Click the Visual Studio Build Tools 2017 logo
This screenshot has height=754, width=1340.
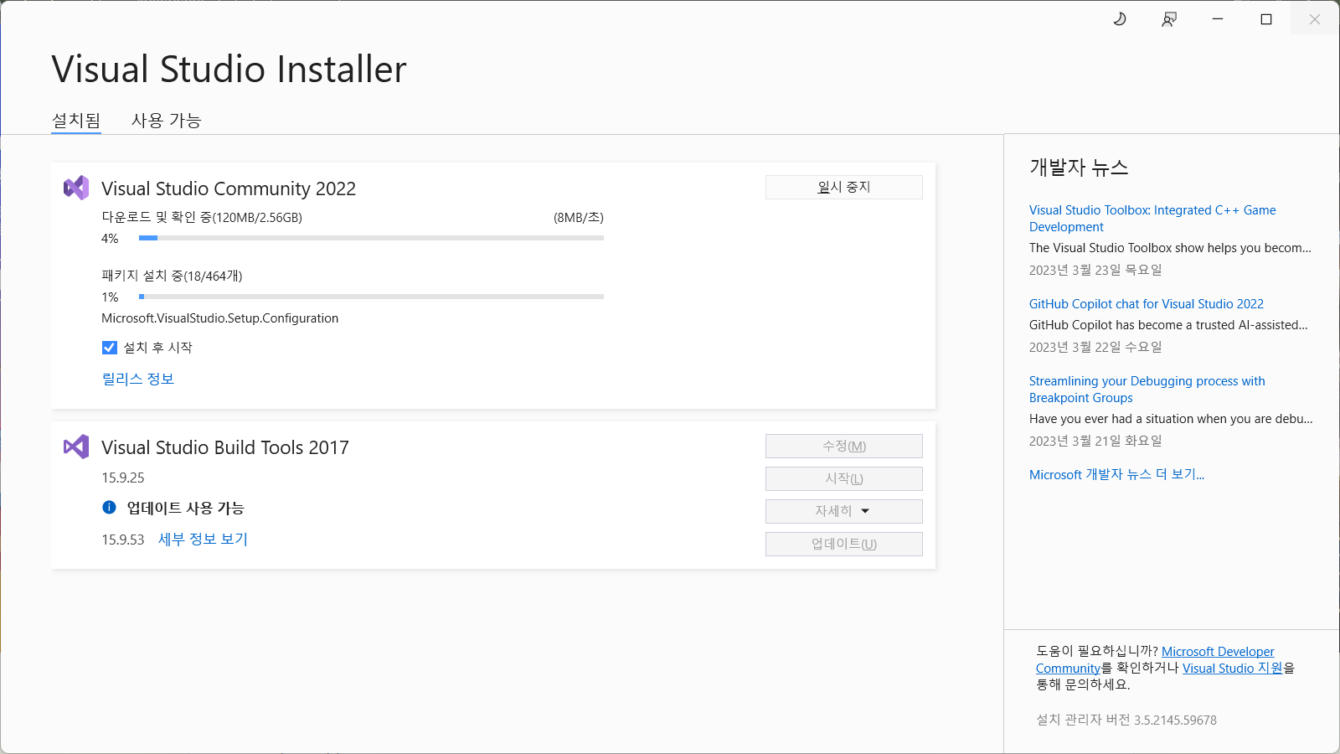click(76, 447)
